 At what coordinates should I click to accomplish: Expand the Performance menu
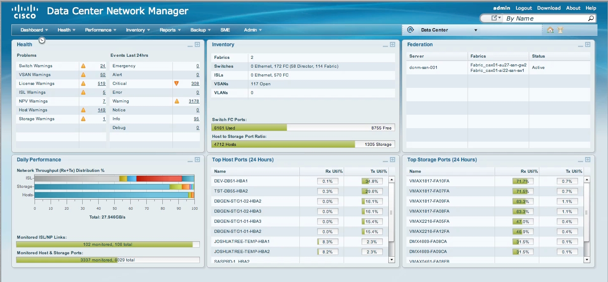click(101, 30)
